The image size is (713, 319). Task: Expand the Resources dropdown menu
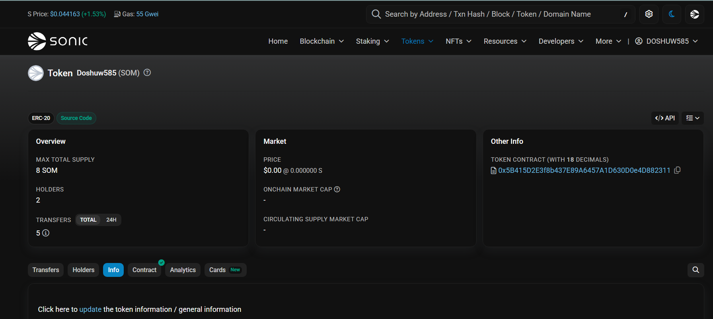point(505,41)
